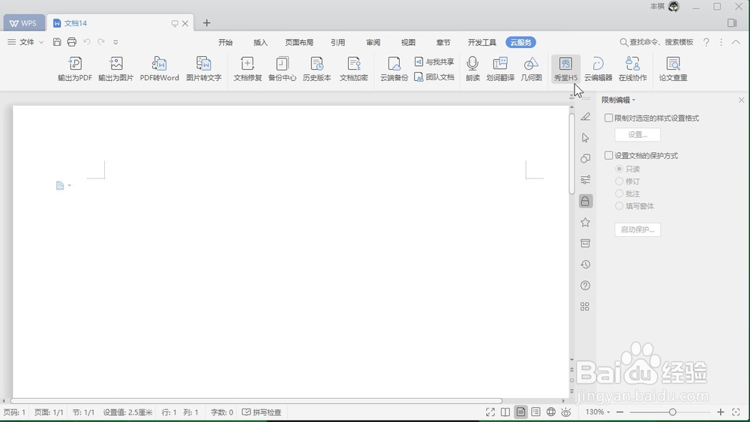
Task: Click the WPS home tab button
Action: pyautogui.click(x=24, y=23)
